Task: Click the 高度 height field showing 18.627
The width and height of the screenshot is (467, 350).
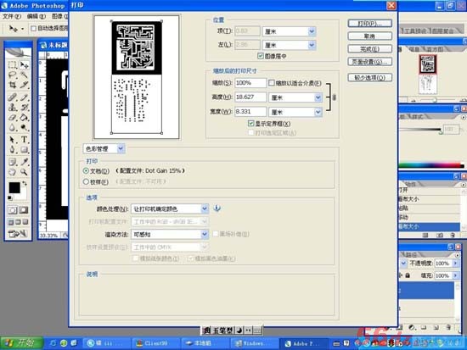Action: [250, 97]
